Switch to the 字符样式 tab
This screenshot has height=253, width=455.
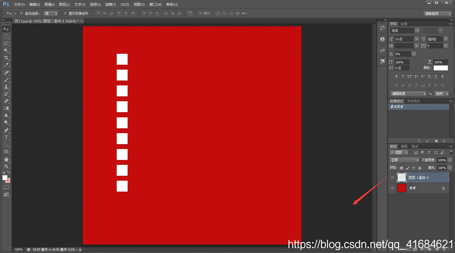click(413, 101)
